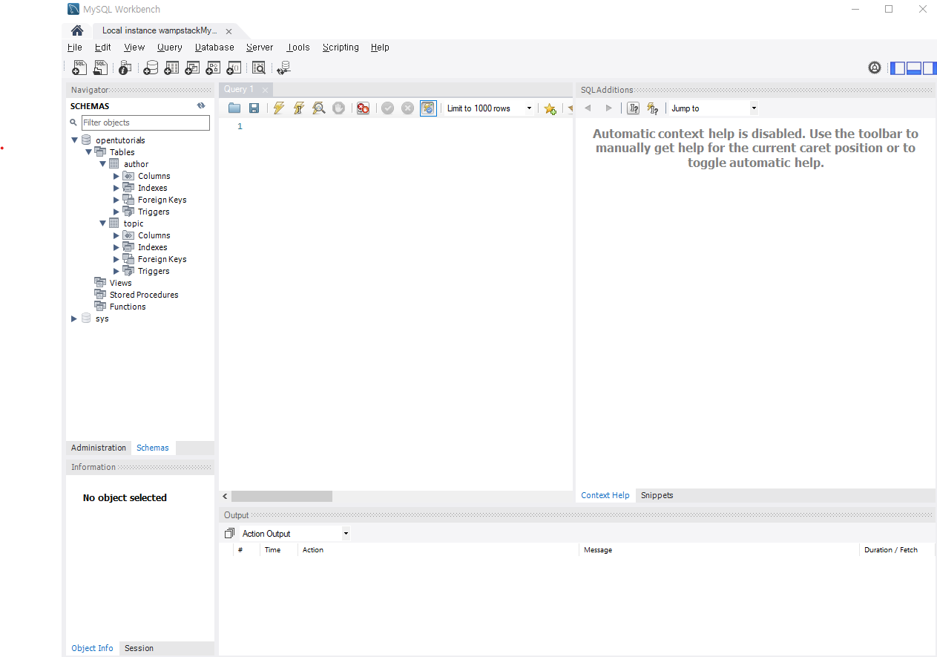Switch to Administration tab
937x657 pixels.
coord(99,448)
